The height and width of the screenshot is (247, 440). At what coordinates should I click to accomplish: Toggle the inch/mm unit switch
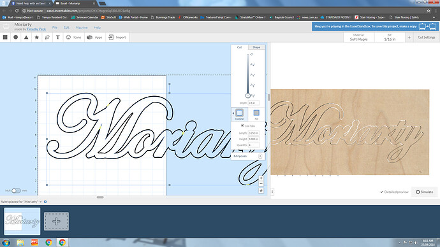pyautogui.click(x=16, y=191)
